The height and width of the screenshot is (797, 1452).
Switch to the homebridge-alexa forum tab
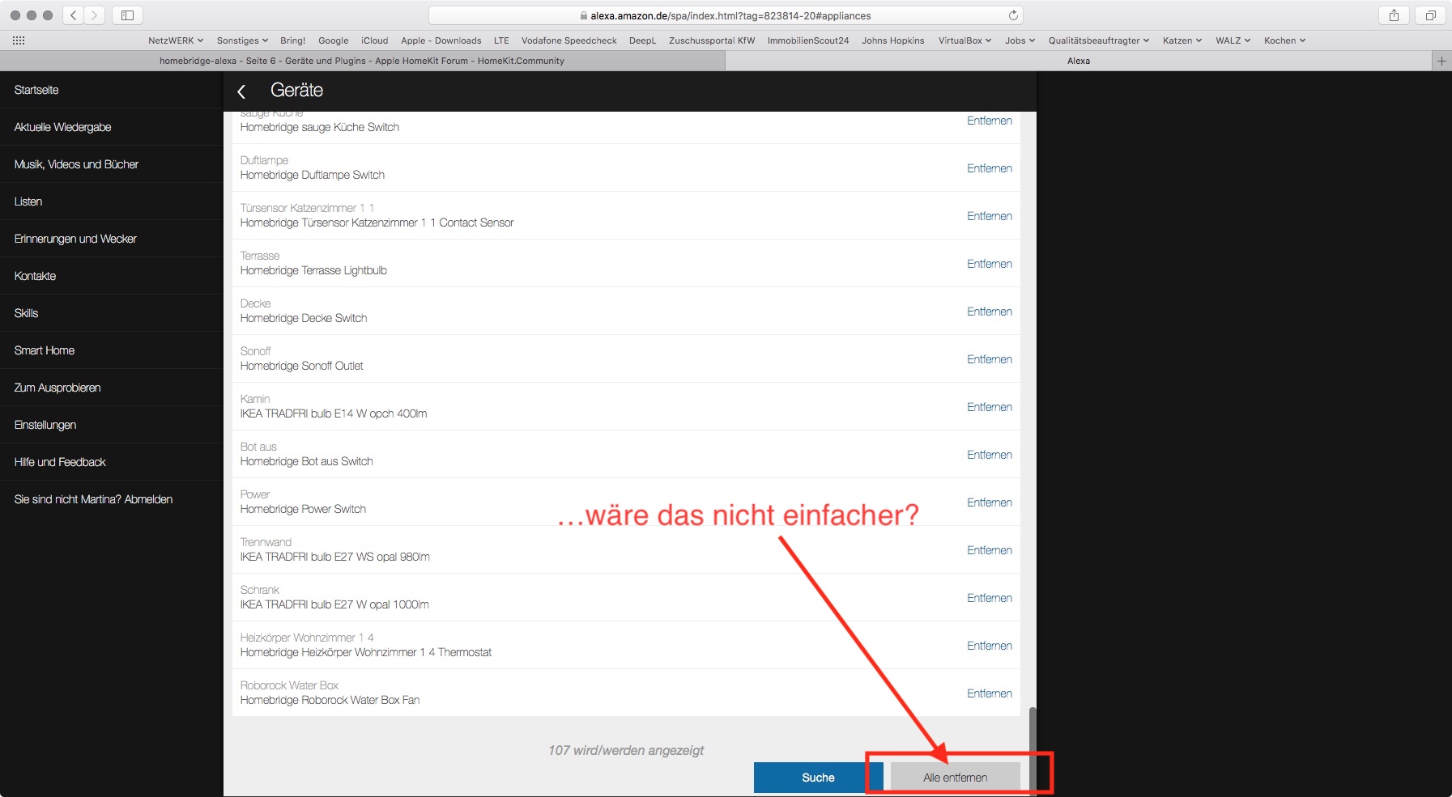(362, 61)
